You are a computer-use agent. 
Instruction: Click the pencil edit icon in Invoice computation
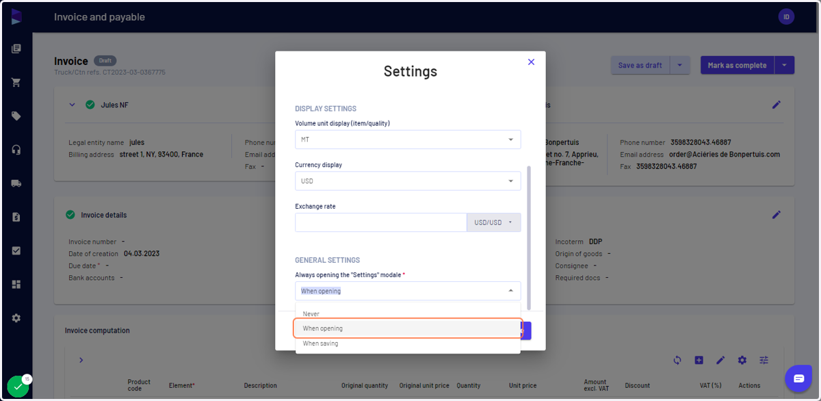click(x=720, y=360)
